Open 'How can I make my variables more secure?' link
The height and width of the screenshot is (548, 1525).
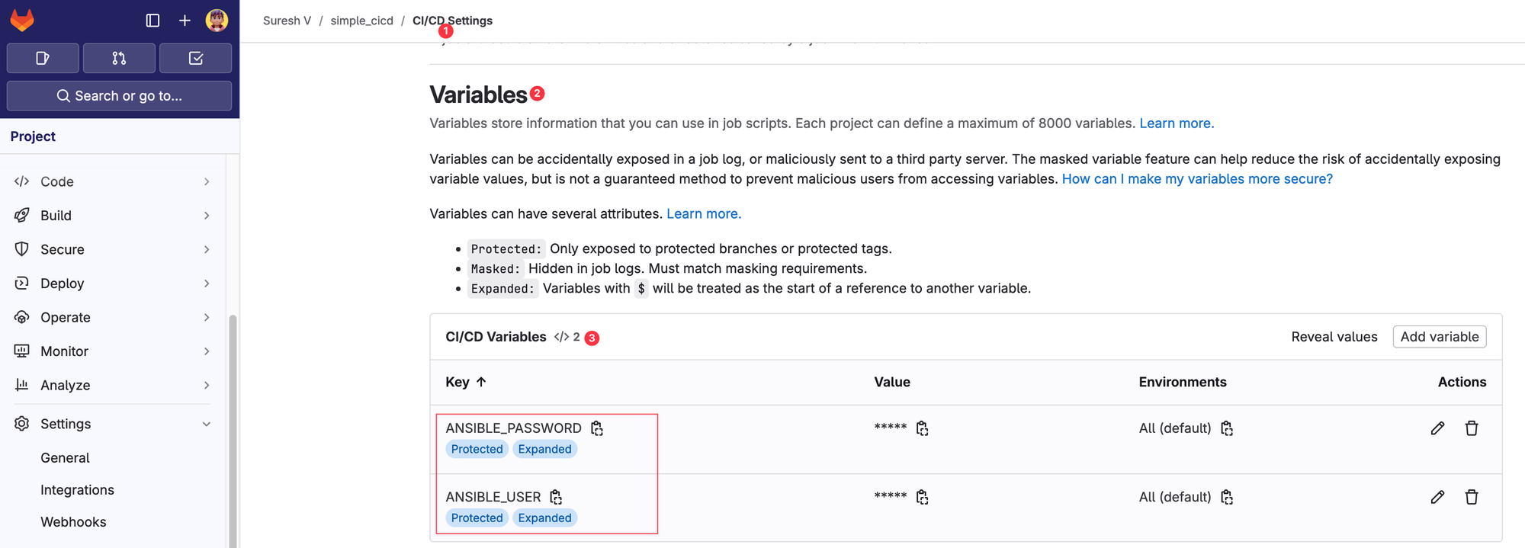1197,179
